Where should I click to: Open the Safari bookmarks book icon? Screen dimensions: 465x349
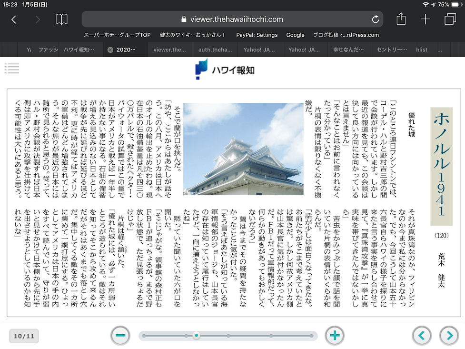tap(61, 20)
